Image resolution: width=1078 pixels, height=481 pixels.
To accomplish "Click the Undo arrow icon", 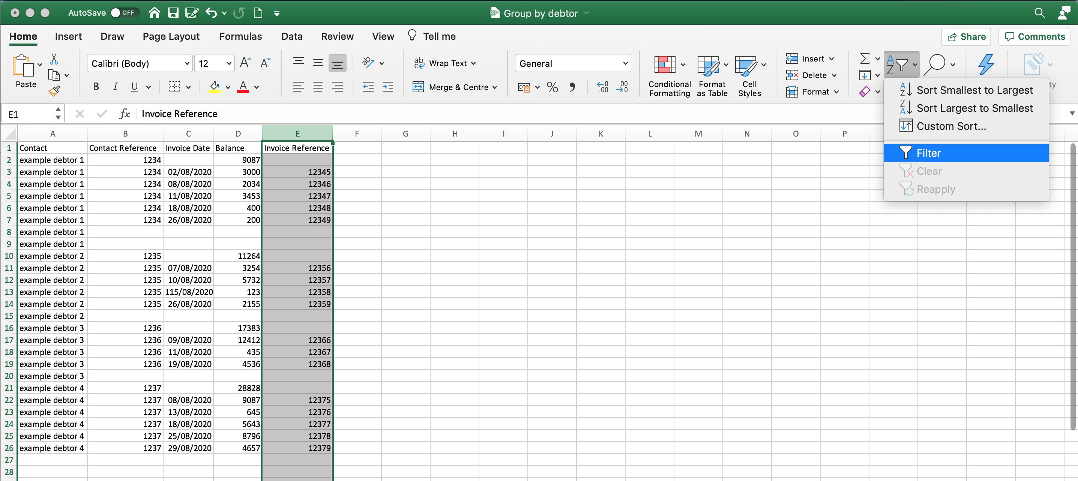I will (211, 13).
